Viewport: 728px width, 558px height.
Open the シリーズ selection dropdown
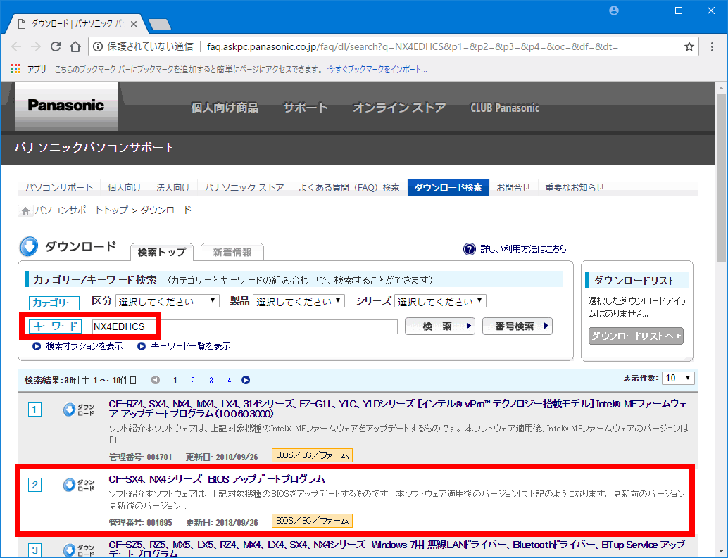pyautogui.click(x=439, y=300)
